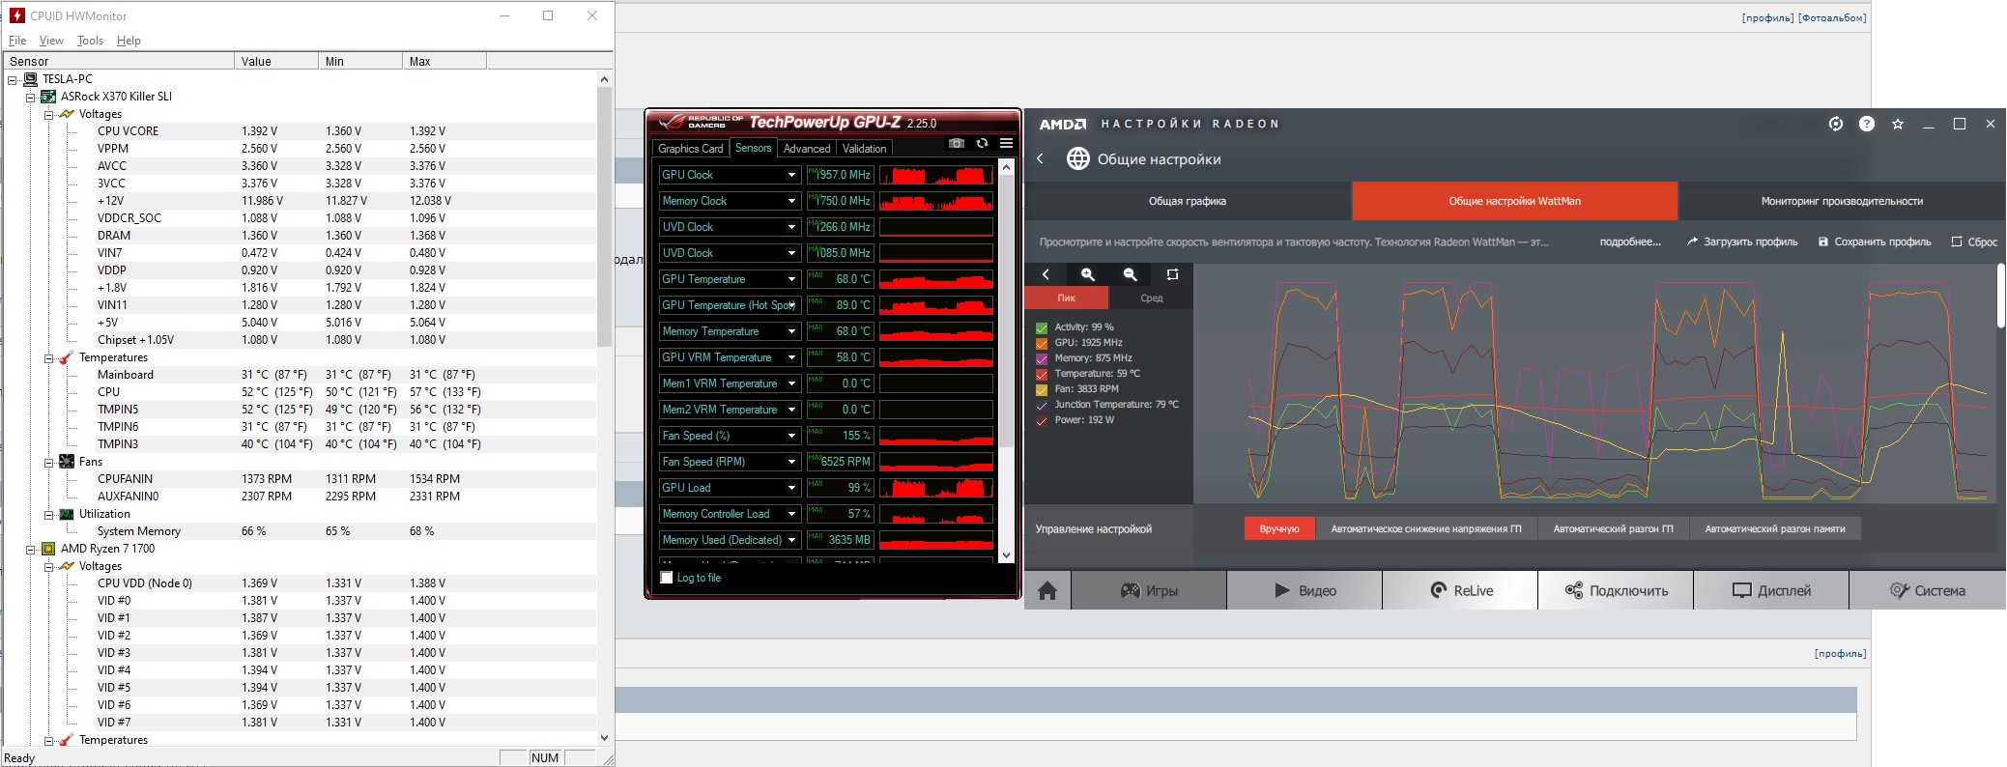Open GPU Load sensor dropdown
2007x767 pixels.
pyautogui.click(x=791, y=488)
